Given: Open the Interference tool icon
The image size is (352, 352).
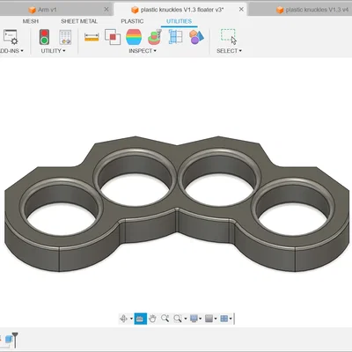Looking at the screenshot, I should (x=113, y=37).
